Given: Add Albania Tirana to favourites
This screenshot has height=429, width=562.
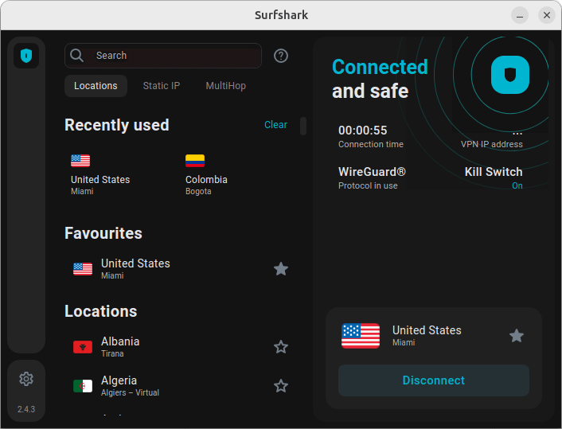Looking at the screenshot, I should [x=281, y=347].
